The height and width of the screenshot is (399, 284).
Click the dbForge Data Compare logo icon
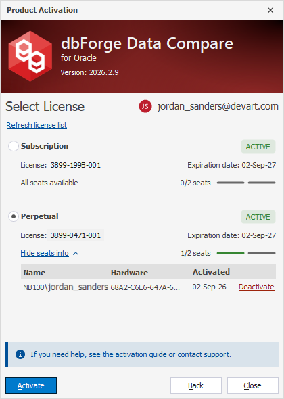pyautogui.click(x=30, y=56)
